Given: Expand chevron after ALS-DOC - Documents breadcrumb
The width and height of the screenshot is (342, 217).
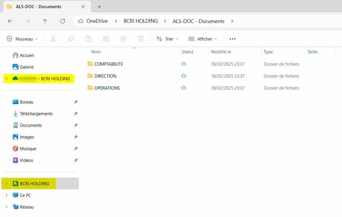Looking at the screenshot, I should point(232,21).
